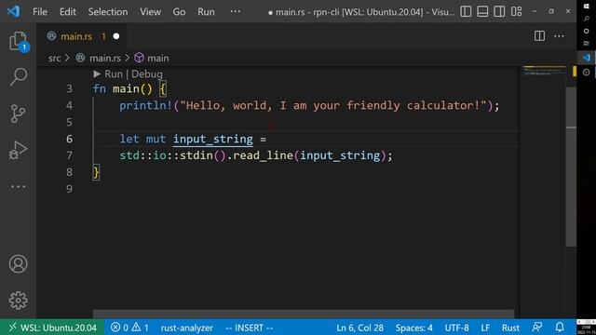
Task: Click the feedback icon in status bar
Action: click(537, 327)
